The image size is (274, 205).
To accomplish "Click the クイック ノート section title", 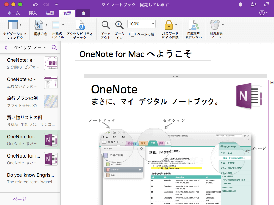I will click(x=30, y=47).
